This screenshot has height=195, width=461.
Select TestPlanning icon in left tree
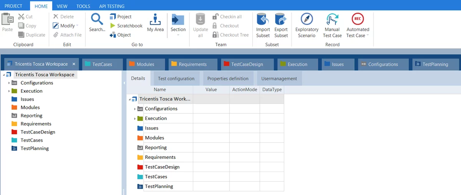point(14,148)
